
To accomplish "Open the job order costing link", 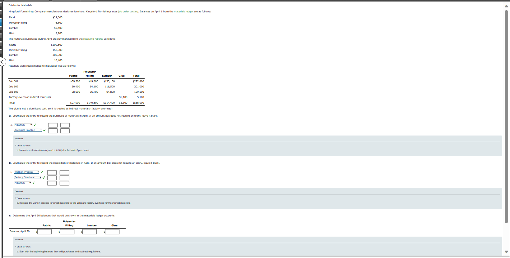I will click(x=128, y=11).
